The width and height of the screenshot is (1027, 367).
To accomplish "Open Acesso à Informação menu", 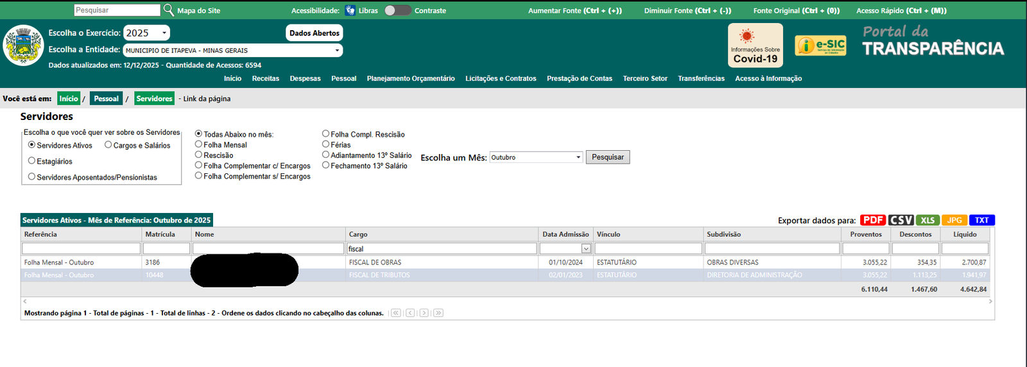I will click(x=768, y=78).
